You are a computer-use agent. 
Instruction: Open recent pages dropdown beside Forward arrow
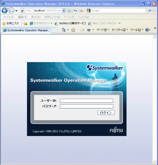17,11
